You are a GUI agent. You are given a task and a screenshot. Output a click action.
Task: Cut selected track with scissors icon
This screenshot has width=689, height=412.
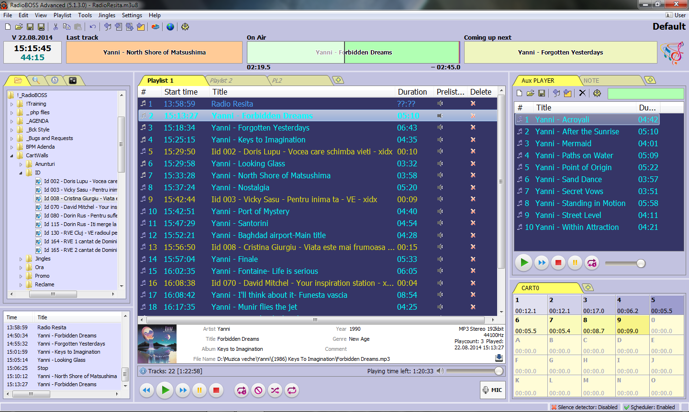click(x=56, y=27)
